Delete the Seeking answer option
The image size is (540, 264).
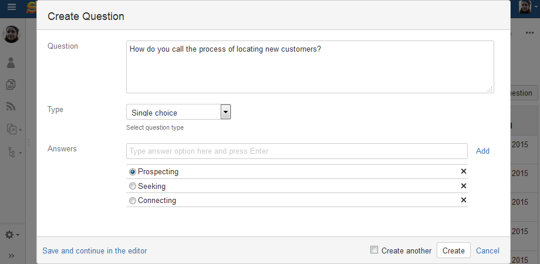463,186
